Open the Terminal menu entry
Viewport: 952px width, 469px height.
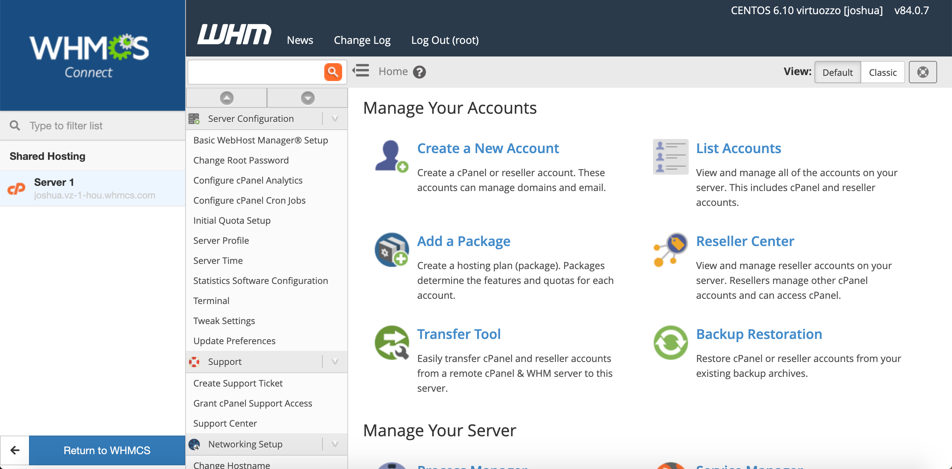[x=211, y=301]
